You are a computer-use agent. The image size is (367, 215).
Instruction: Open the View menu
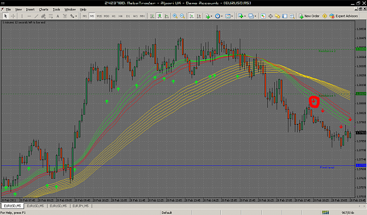tap(18, 9)
